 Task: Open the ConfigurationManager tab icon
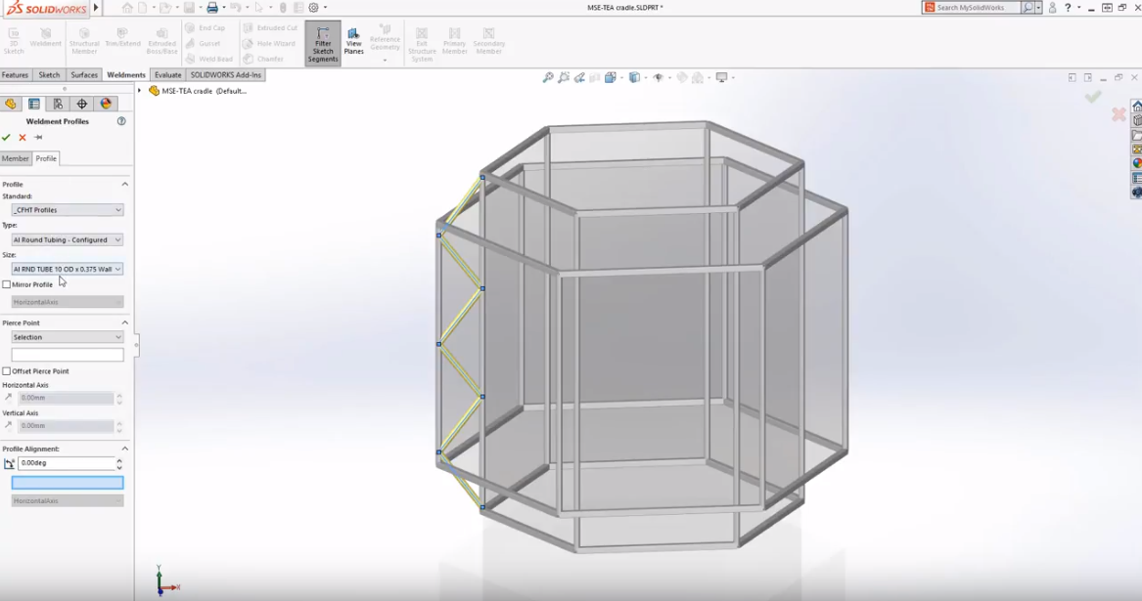(x=58, y=104)
